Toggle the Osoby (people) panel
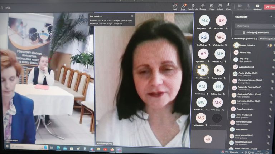Viewport: 275px width, 154px height. (183, 7)
